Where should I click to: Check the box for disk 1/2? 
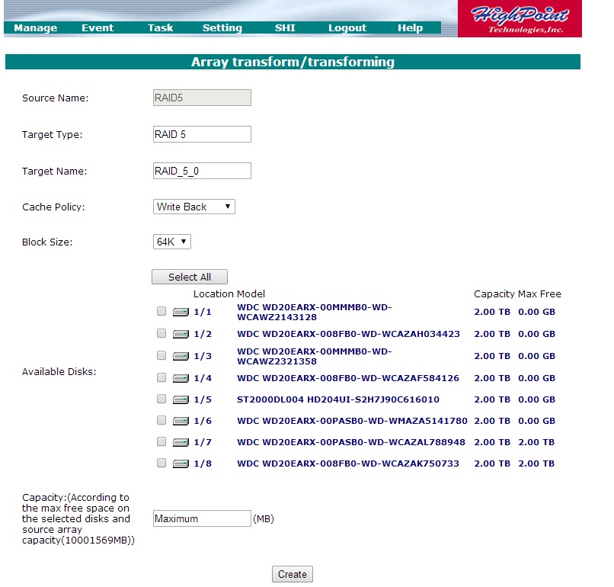pos(161,333)
